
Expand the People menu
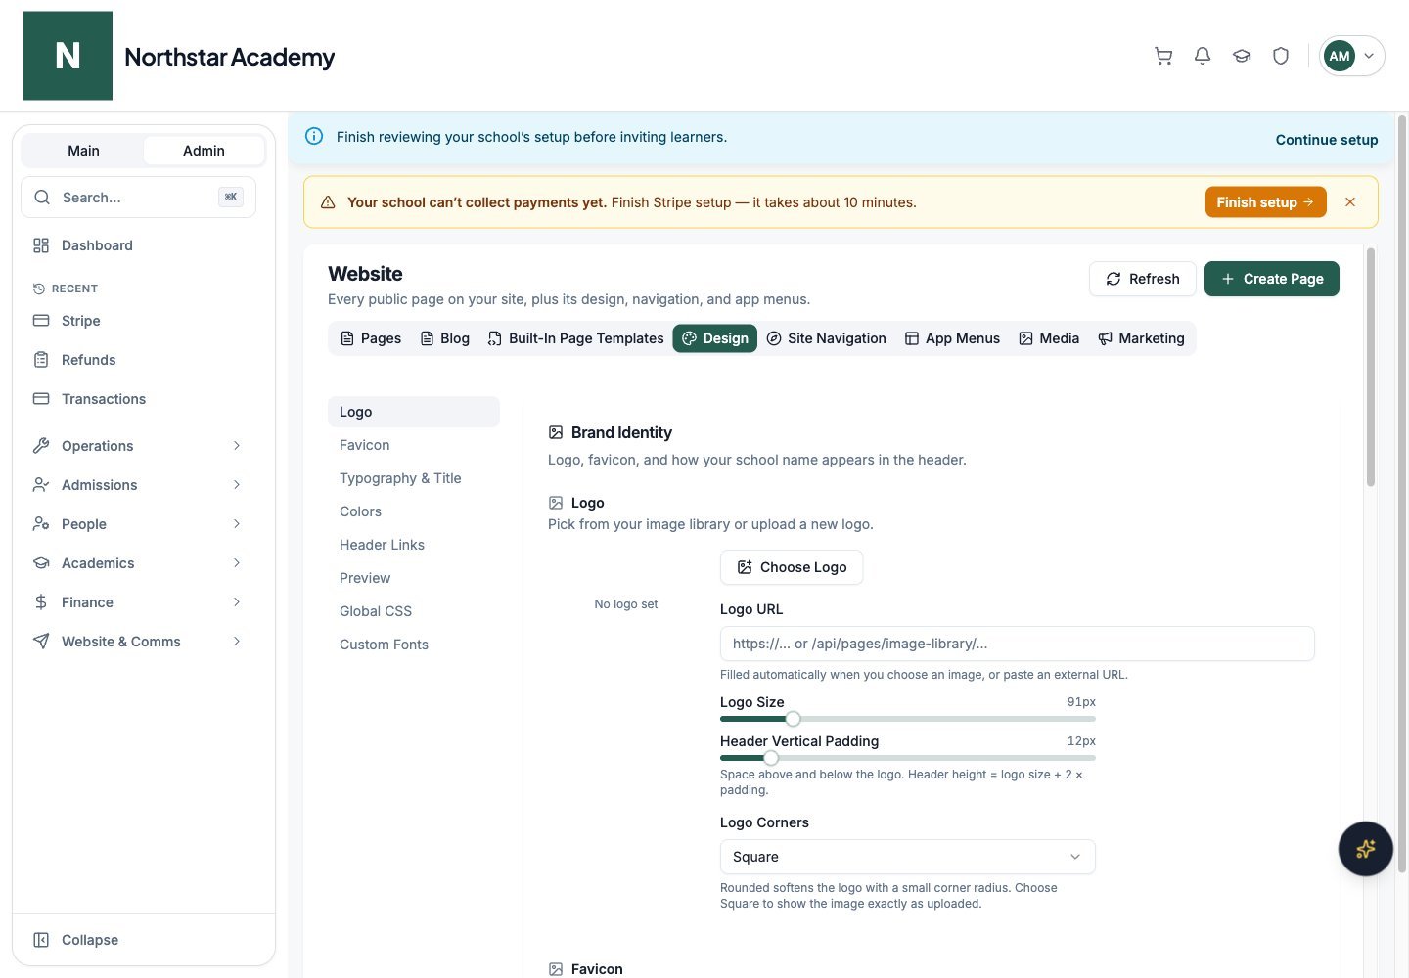138,524
